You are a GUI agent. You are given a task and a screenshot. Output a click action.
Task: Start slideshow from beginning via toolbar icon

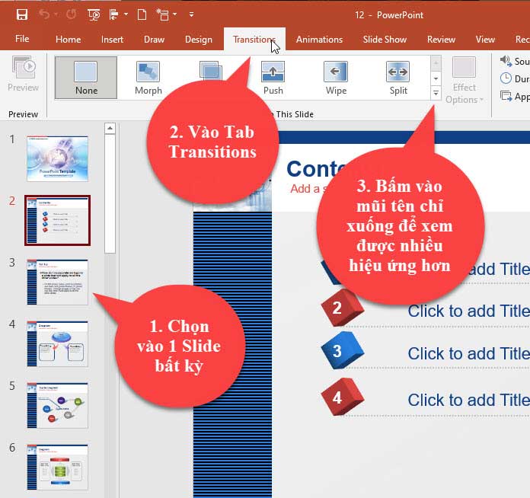coord(94,14)
